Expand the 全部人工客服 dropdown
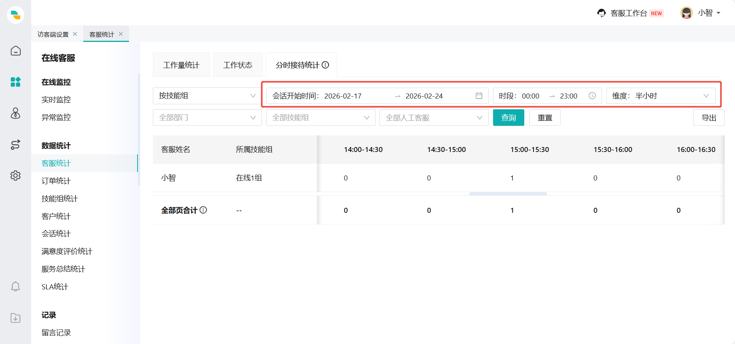Viewport: 735px width, 344px height. coord(434,118)
